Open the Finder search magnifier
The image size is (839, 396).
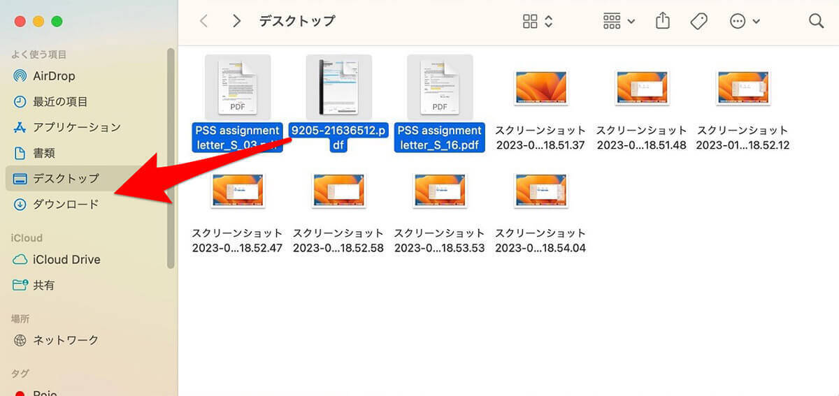point(816,22)
